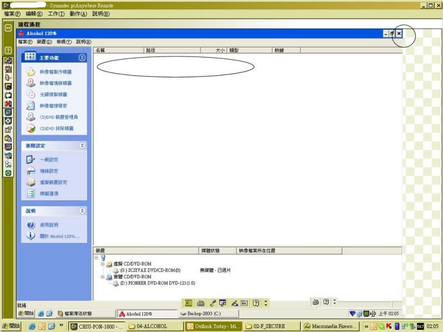The width and height of the screenshot is (443, 332).
Task: Start the 光碟複製精靈 disc copy wizard icon
Action: [31, 94]
